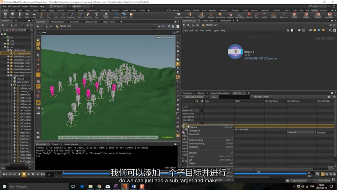
Task: Check the Style row disable box
Action: [x=202, y=123]
